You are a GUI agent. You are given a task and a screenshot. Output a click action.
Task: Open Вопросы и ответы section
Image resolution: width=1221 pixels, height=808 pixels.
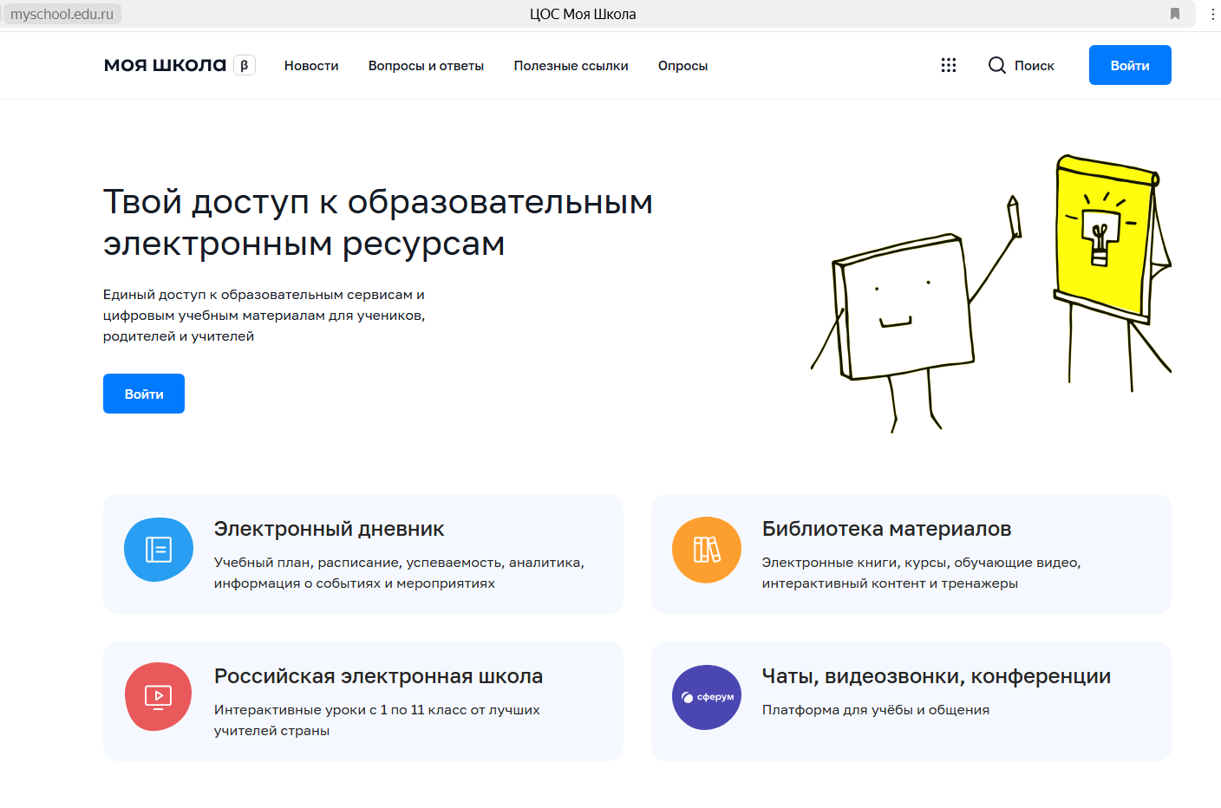[426, 66]
